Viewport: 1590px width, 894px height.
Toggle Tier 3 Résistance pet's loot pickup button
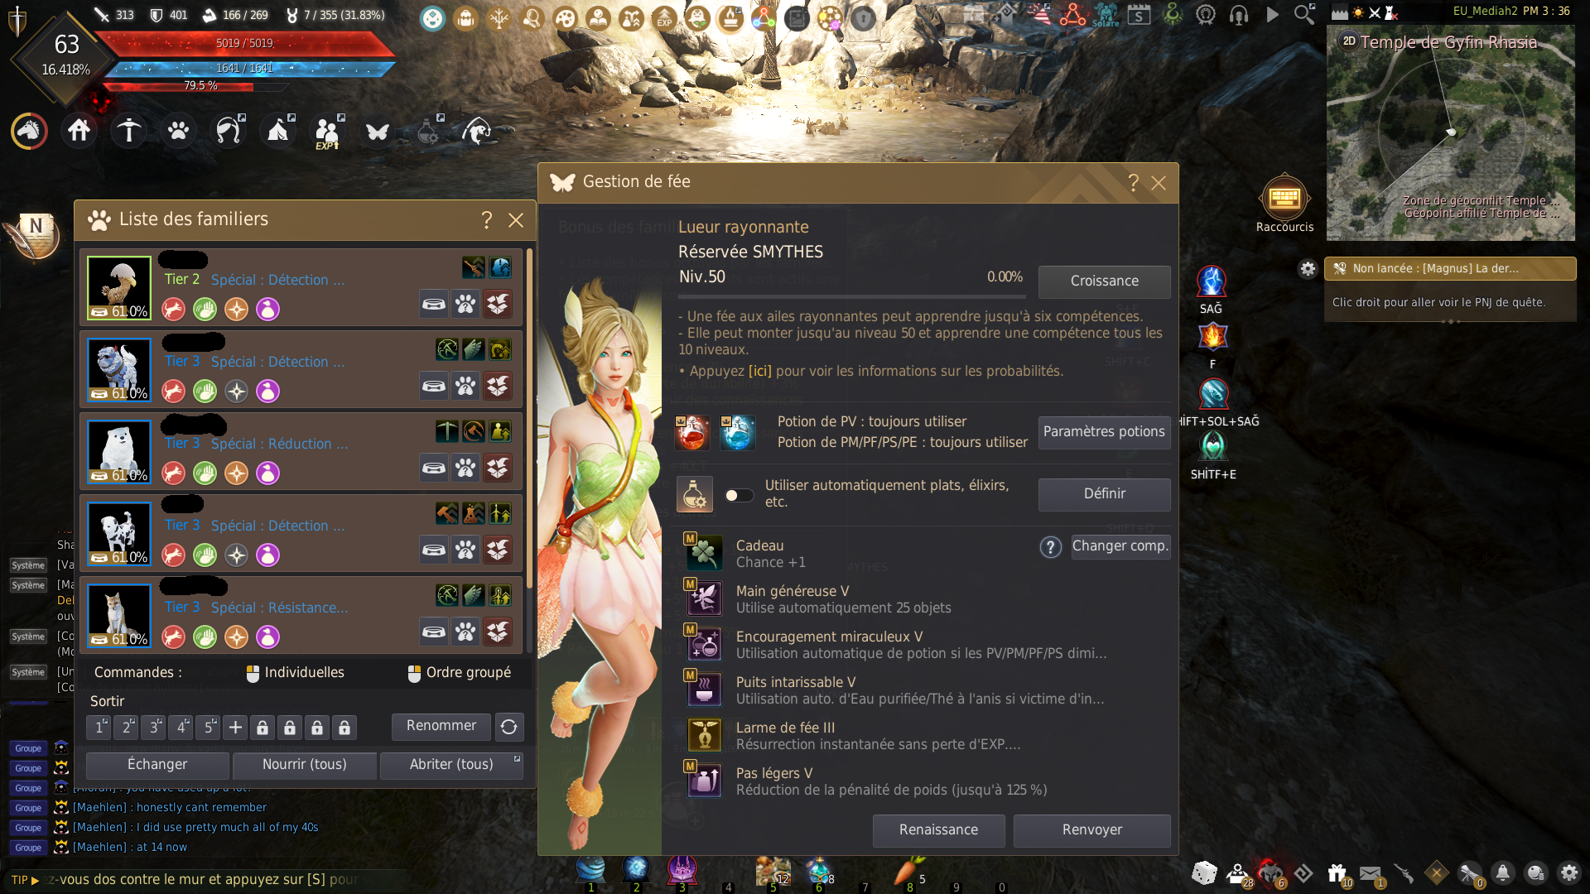point(205,637)
